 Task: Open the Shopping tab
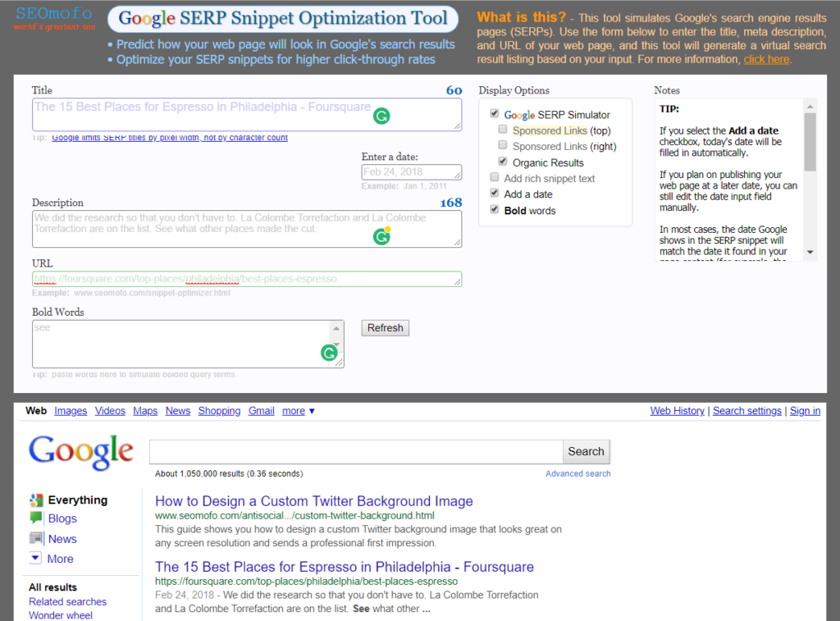[x=219, y=411]
